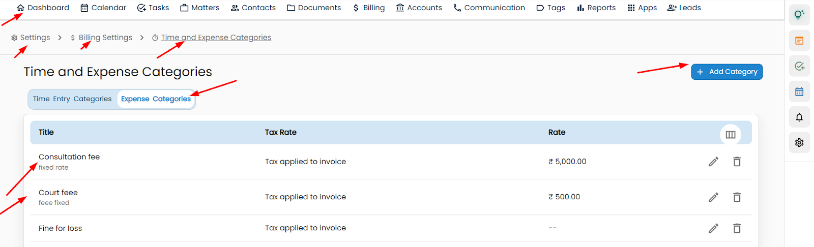Click the Add Category button

[x=726, y=72]
